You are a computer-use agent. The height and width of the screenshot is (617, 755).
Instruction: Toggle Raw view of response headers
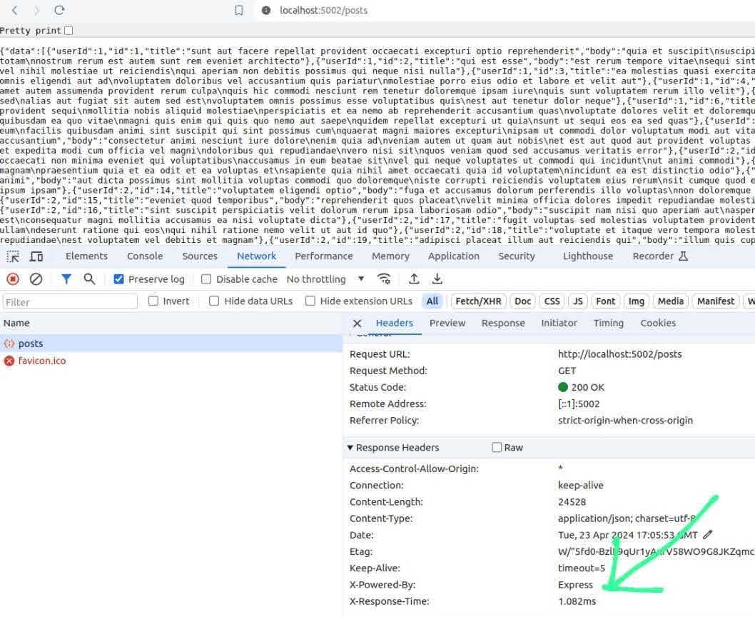[x=497, y=447]
